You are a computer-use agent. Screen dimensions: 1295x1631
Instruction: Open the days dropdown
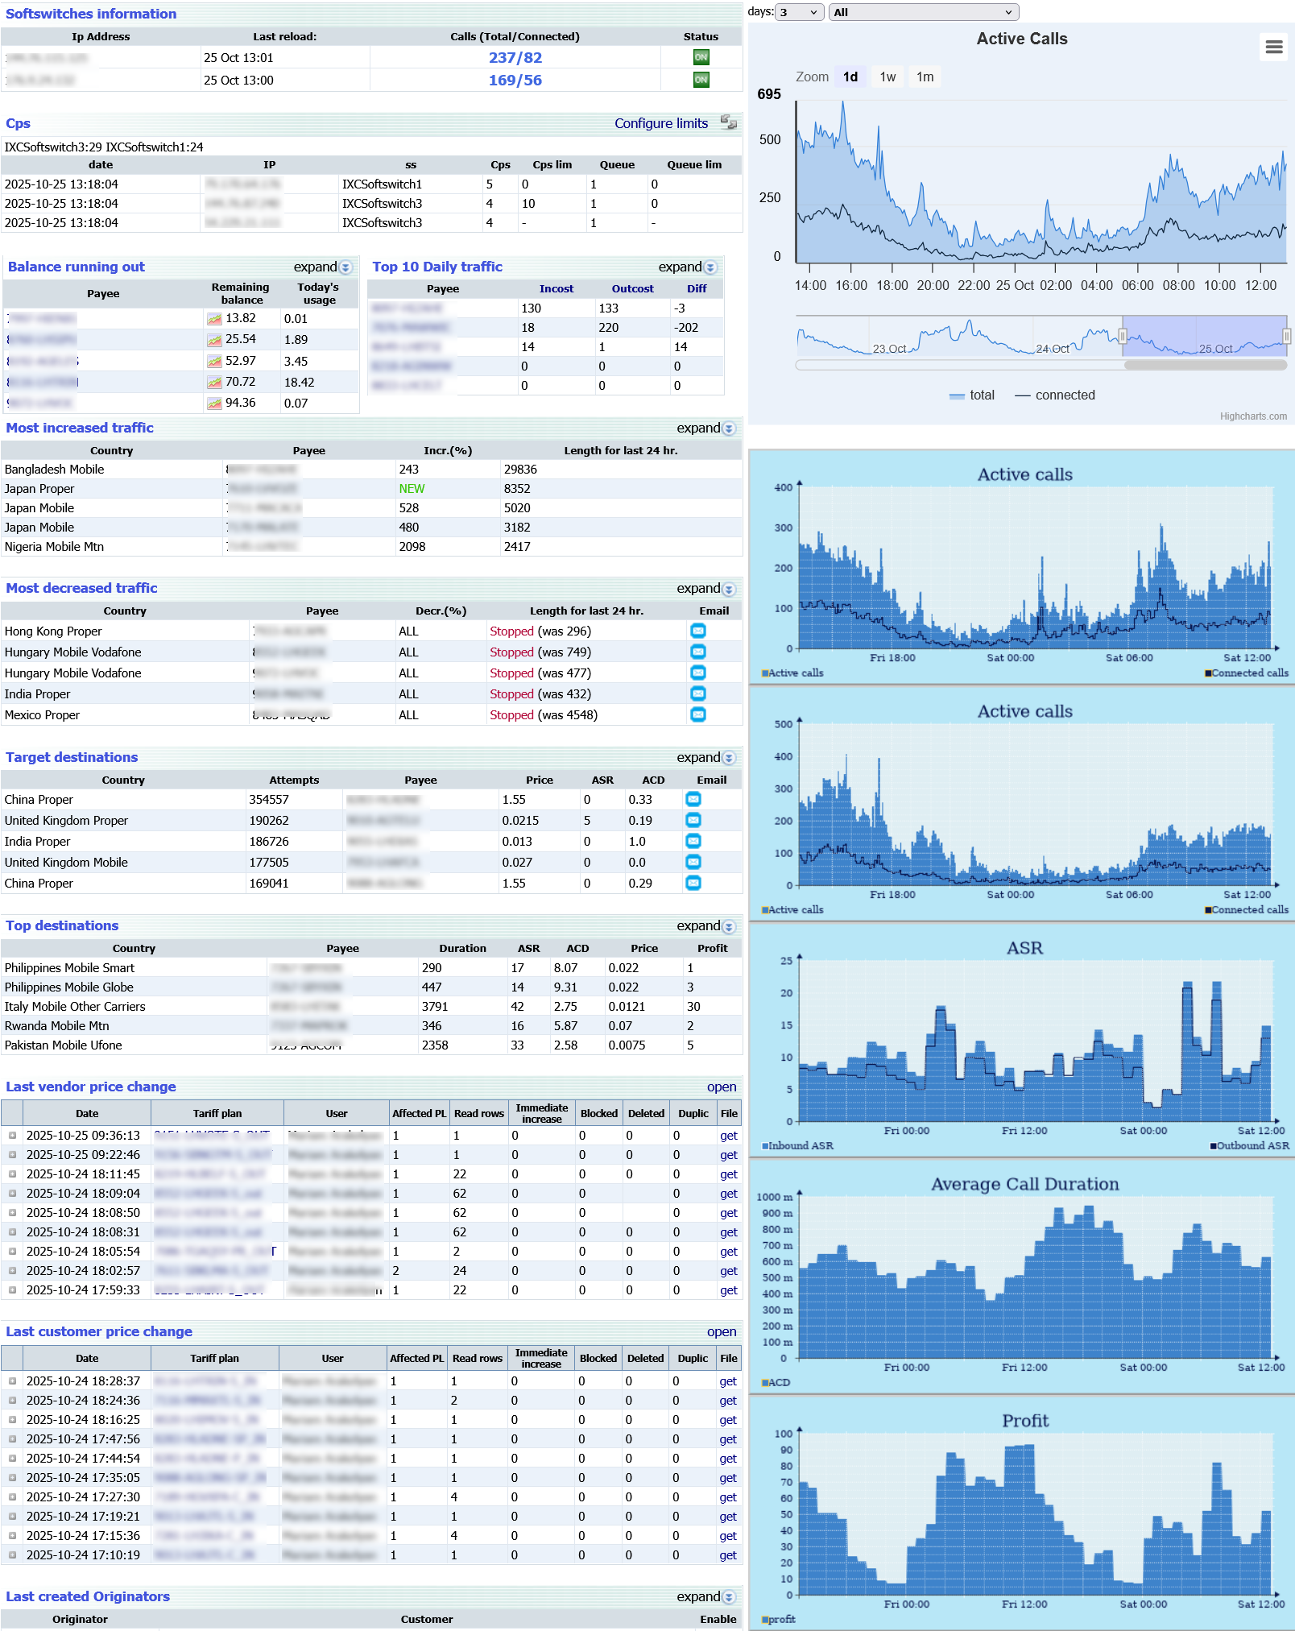click(x=798, y=12)
